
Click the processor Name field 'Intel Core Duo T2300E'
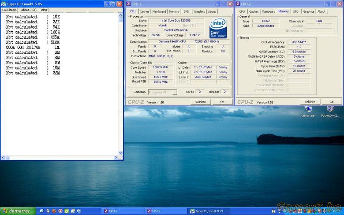[x=176, y=21]
